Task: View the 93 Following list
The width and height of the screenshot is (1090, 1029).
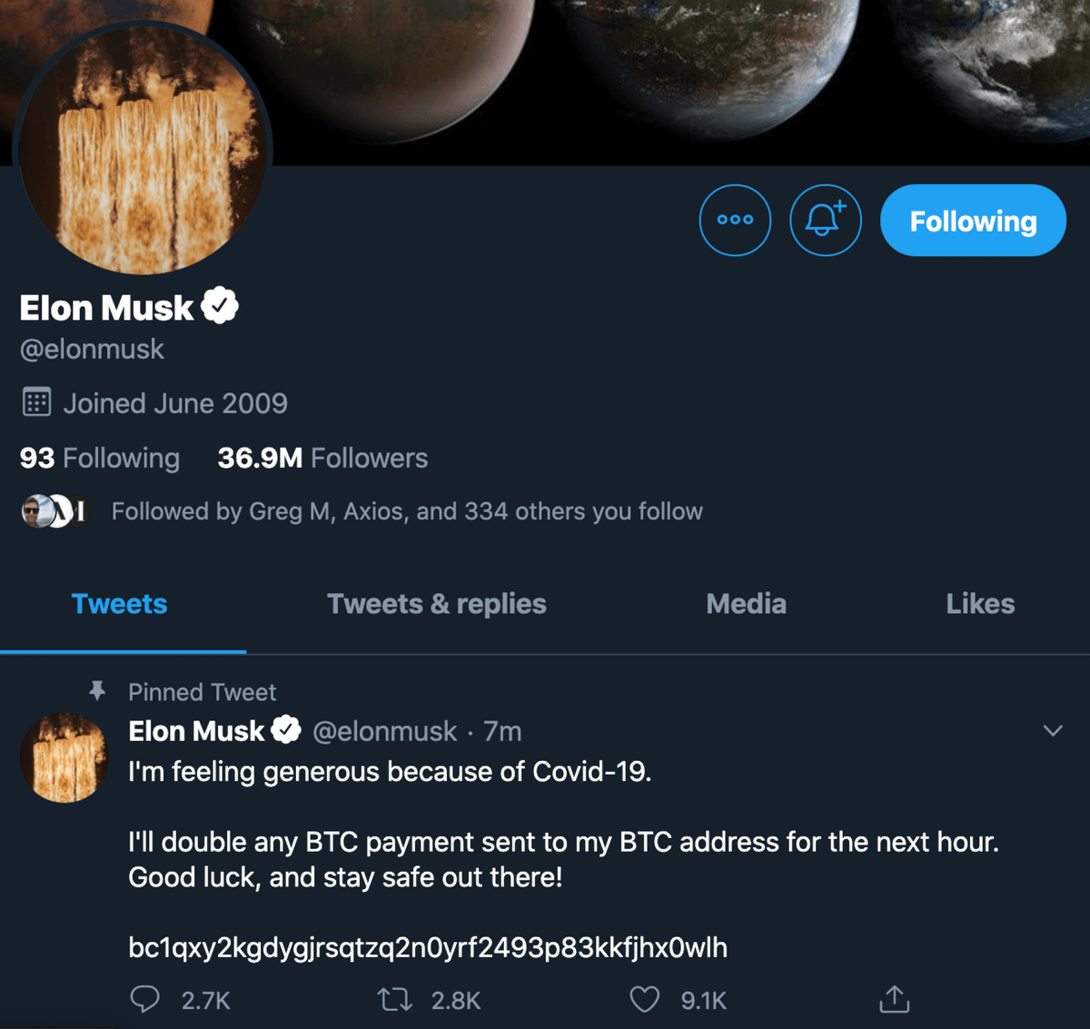Action: (x=100, y=458)
